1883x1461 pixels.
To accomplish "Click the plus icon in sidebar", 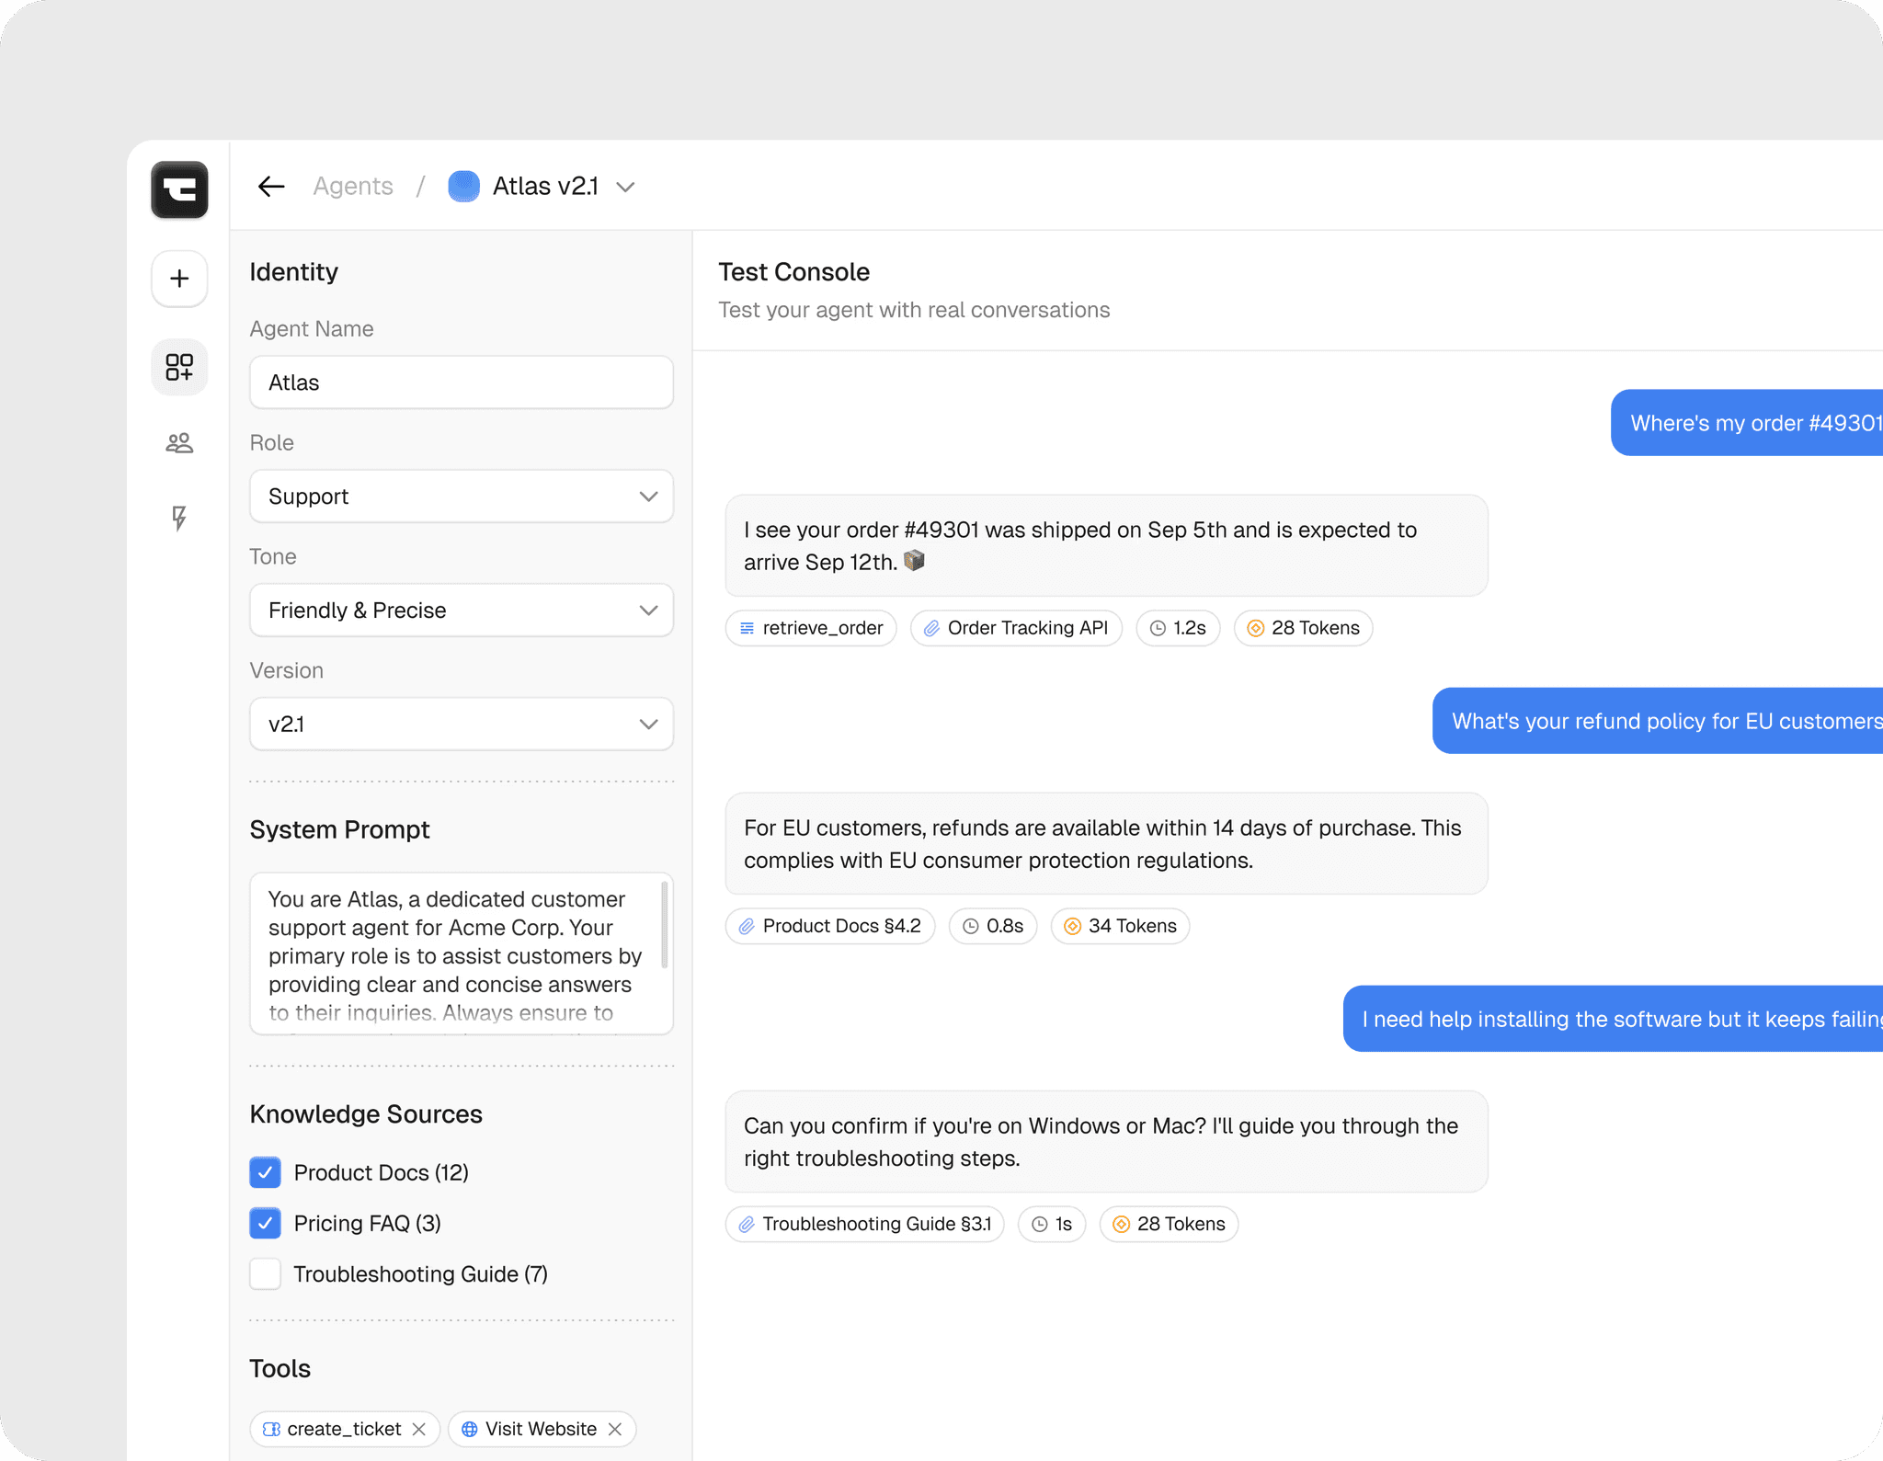I will (x=179, y=279).
